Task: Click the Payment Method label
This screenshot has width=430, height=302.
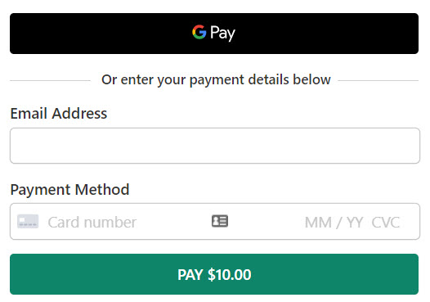Action: (69, 189)
